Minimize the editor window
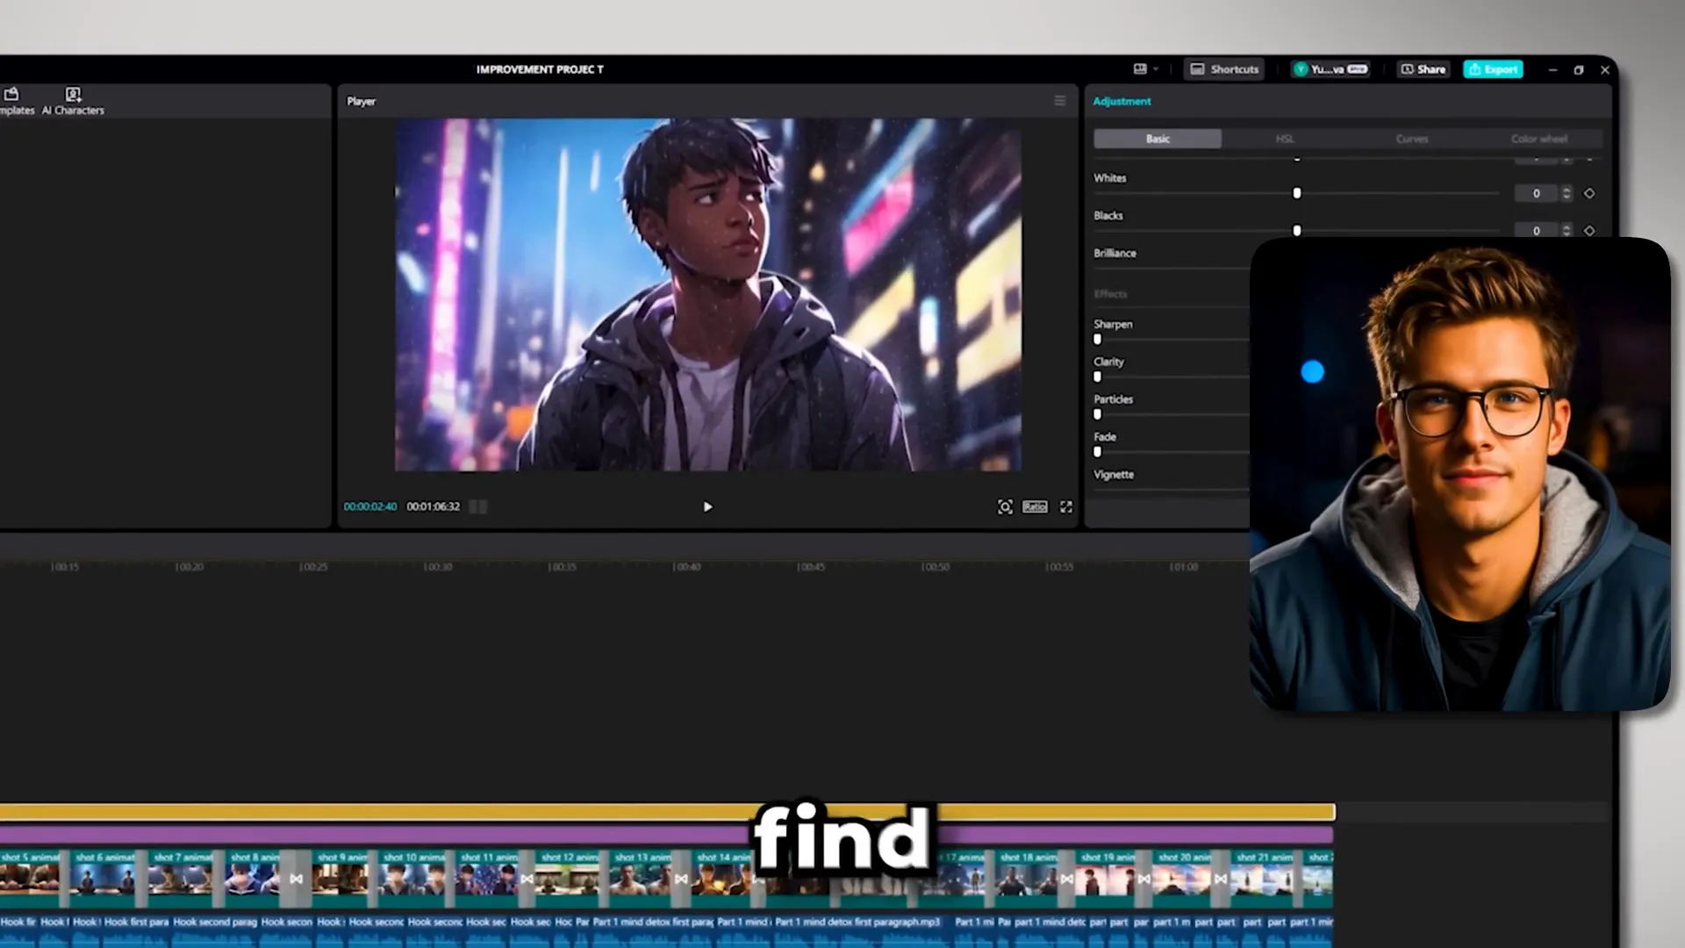This screenshot has height=948, width=1685. coord(1552,69)
